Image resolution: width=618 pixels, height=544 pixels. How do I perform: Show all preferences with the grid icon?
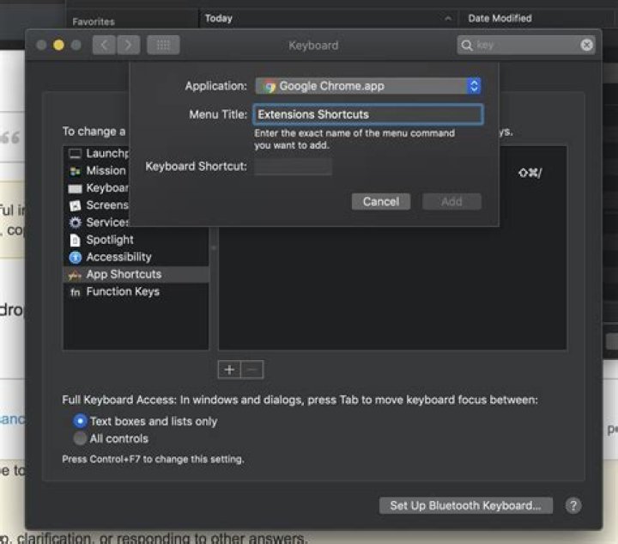click(163, 45)
